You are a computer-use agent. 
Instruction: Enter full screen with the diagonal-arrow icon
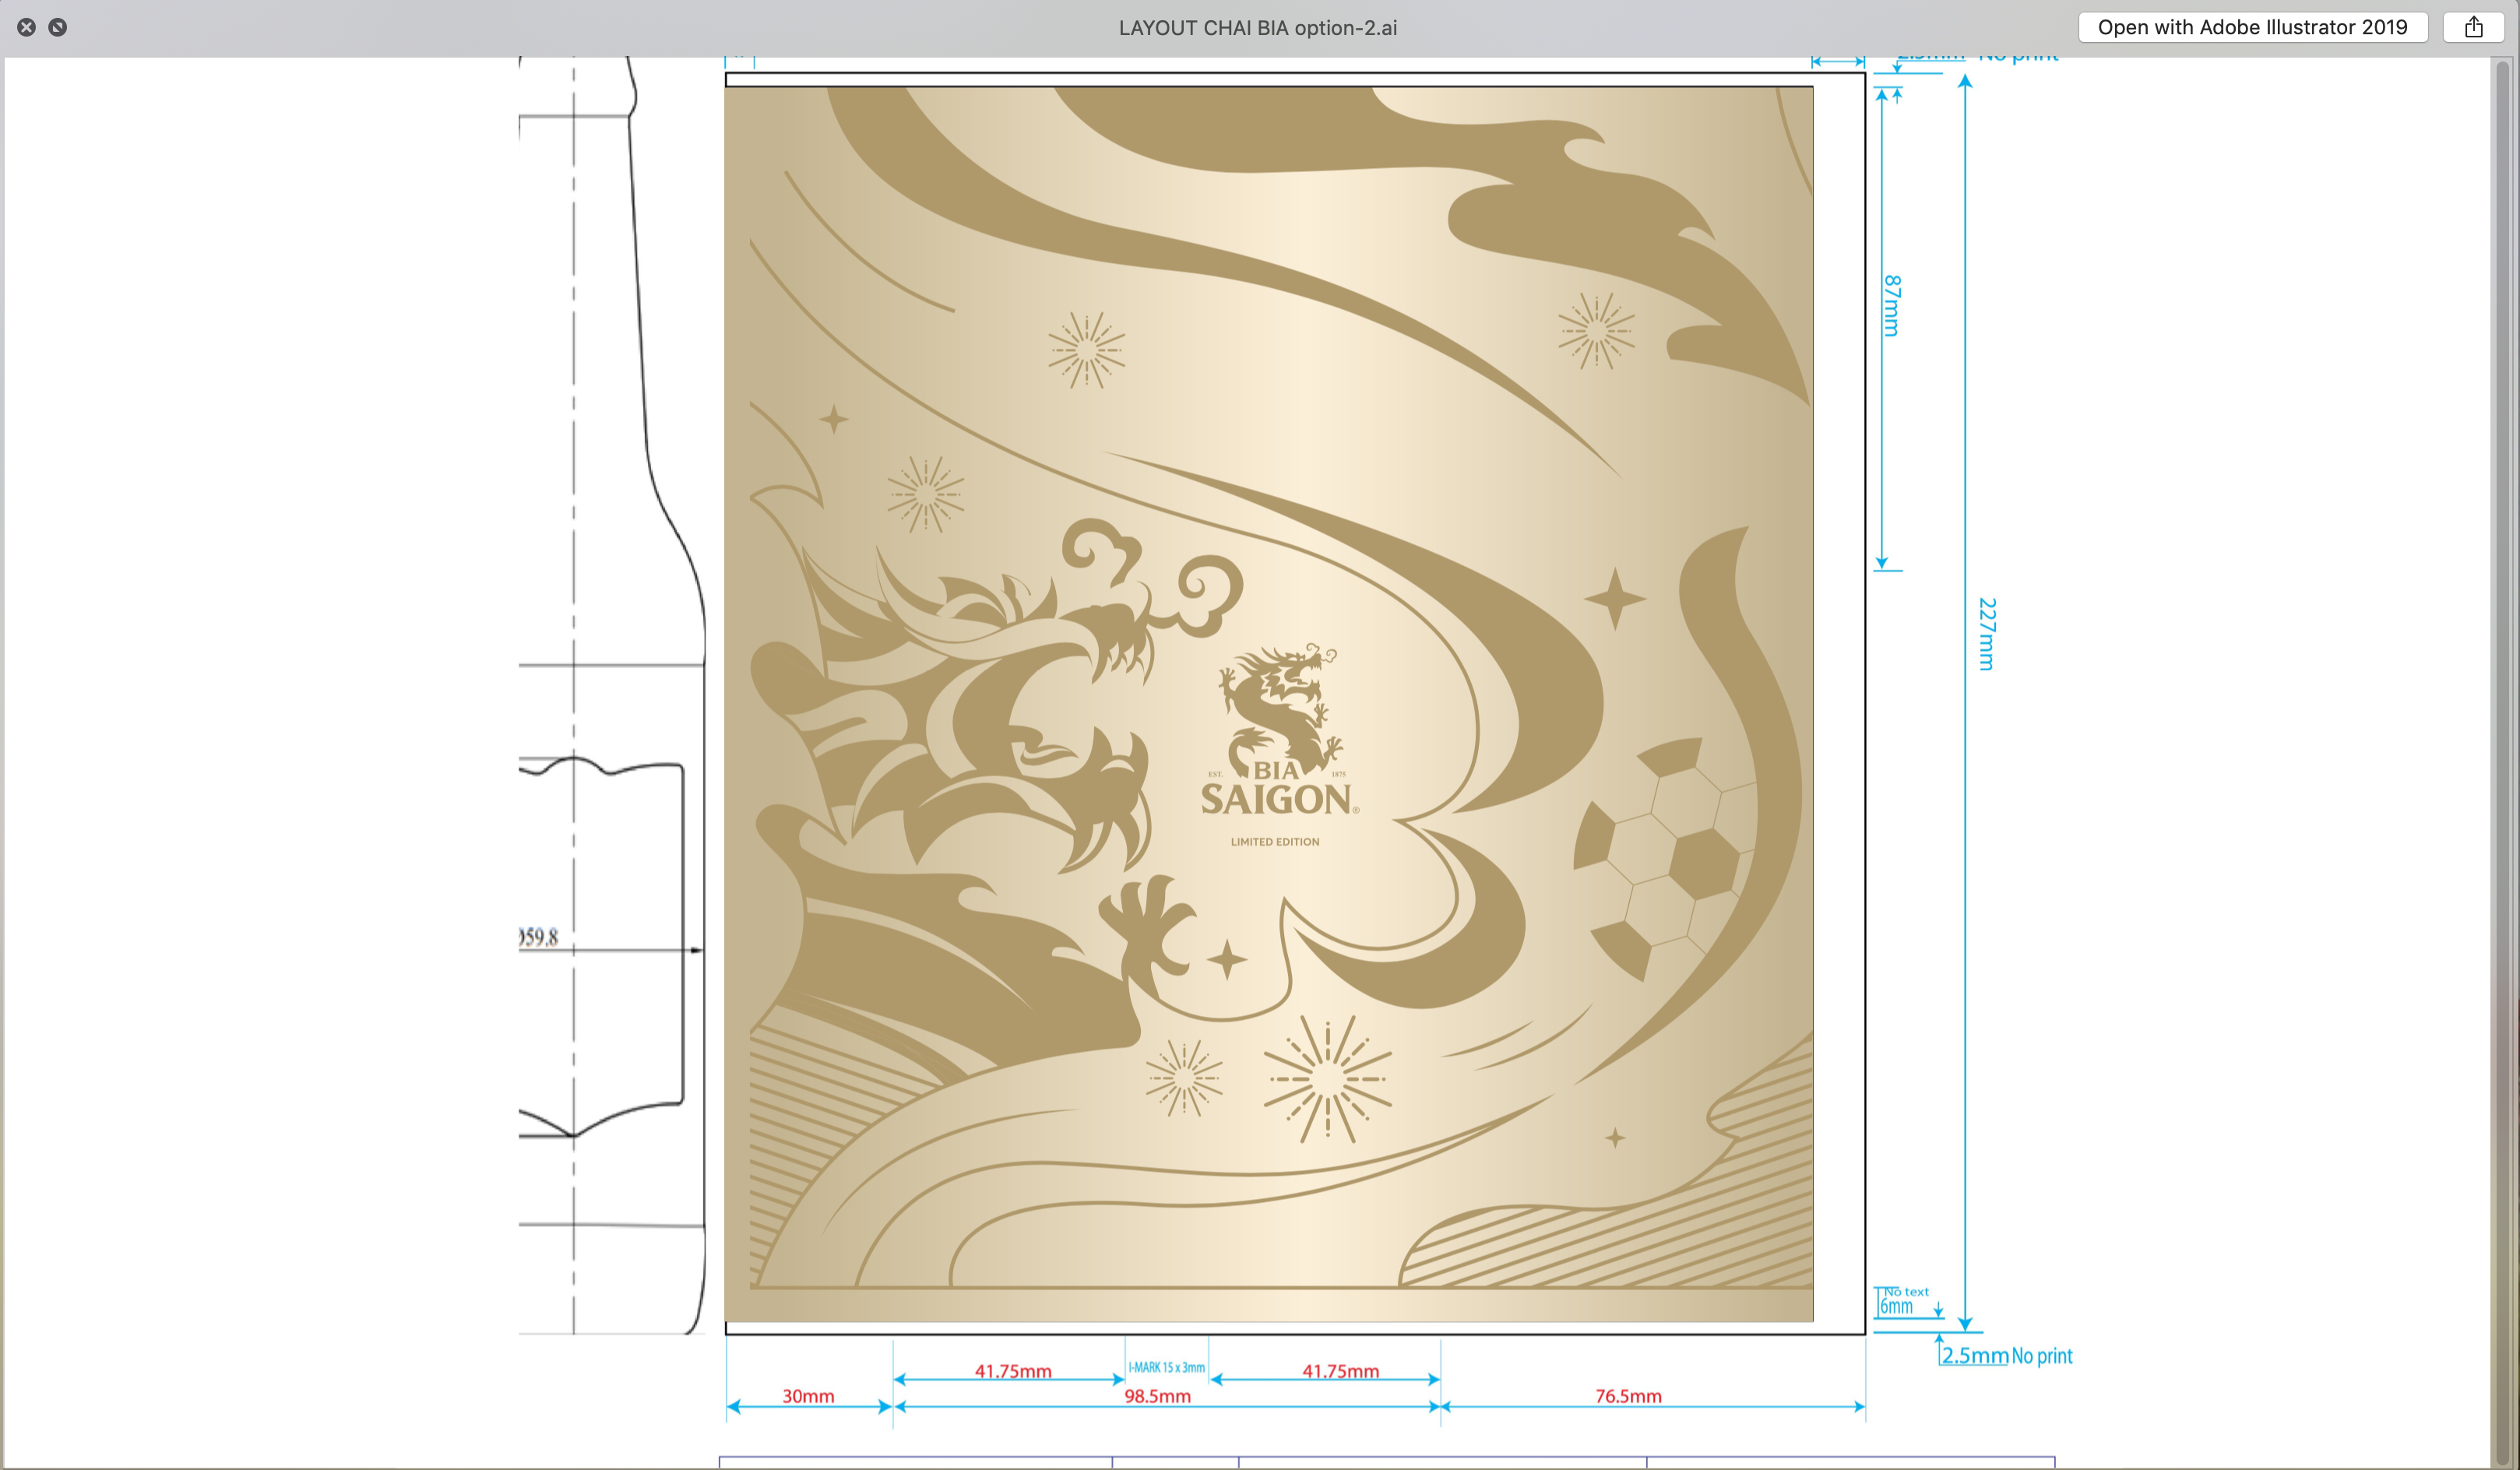(58, 27)
